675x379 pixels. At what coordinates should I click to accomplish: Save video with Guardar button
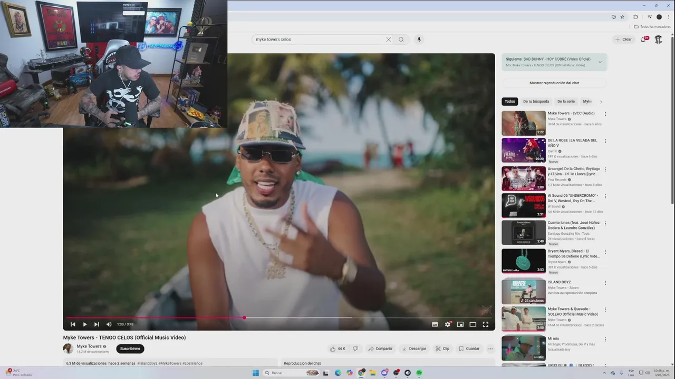click(x=469, y=348)
